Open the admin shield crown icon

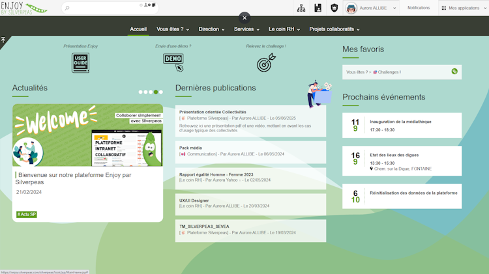tap(334, 8)
